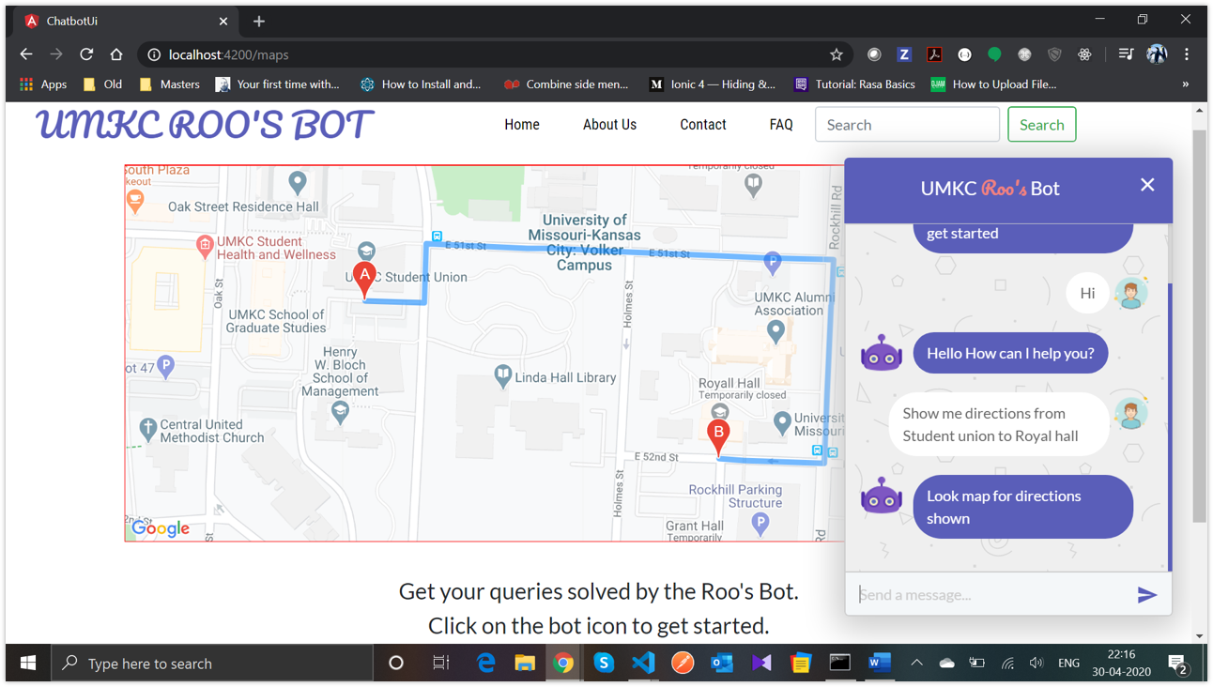Click the 'Show me directions' user message
Image resolution: width=1213 pixels, height=687 pixels.
[x=999, y=424]
